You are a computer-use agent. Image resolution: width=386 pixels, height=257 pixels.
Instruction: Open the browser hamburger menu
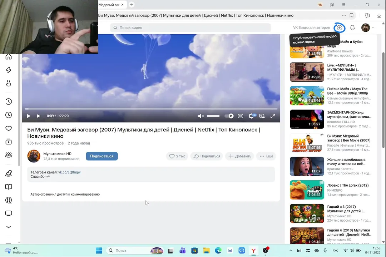click(x=343, y=4)
